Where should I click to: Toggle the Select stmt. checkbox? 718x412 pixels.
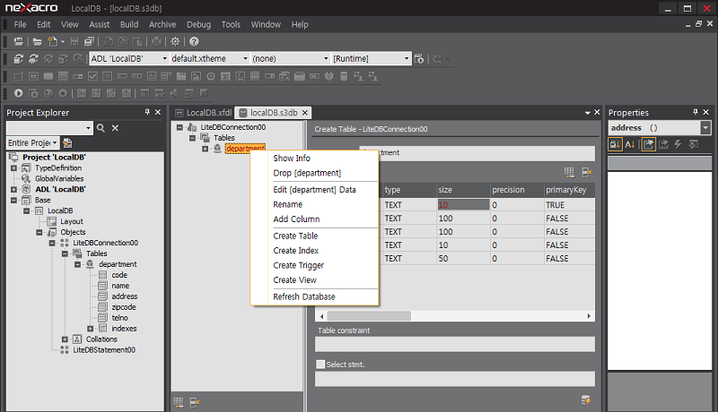tap(320, 364)
